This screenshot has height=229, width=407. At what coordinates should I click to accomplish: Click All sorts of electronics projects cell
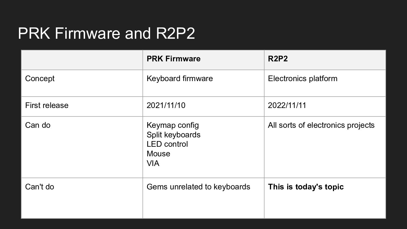point(321,125)
